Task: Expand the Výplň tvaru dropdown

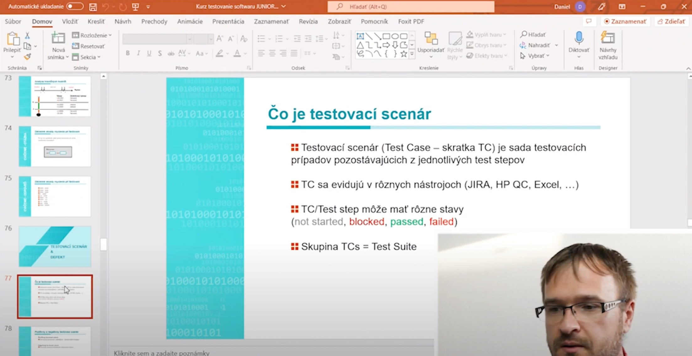Action: click(504, 35)
